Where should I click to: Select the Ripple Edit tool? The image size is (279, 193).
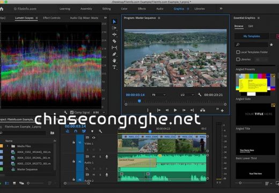pyautogui.click(x=114, y=34)
